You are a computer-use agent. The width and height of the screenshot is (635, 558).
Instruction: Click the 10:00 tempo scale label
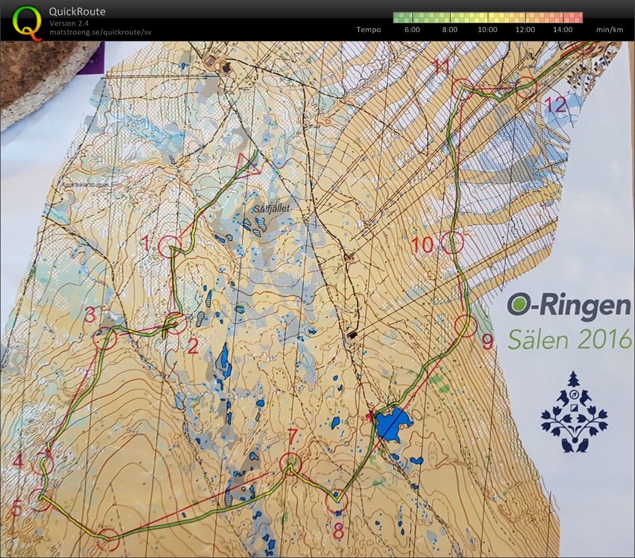[487, 29]
